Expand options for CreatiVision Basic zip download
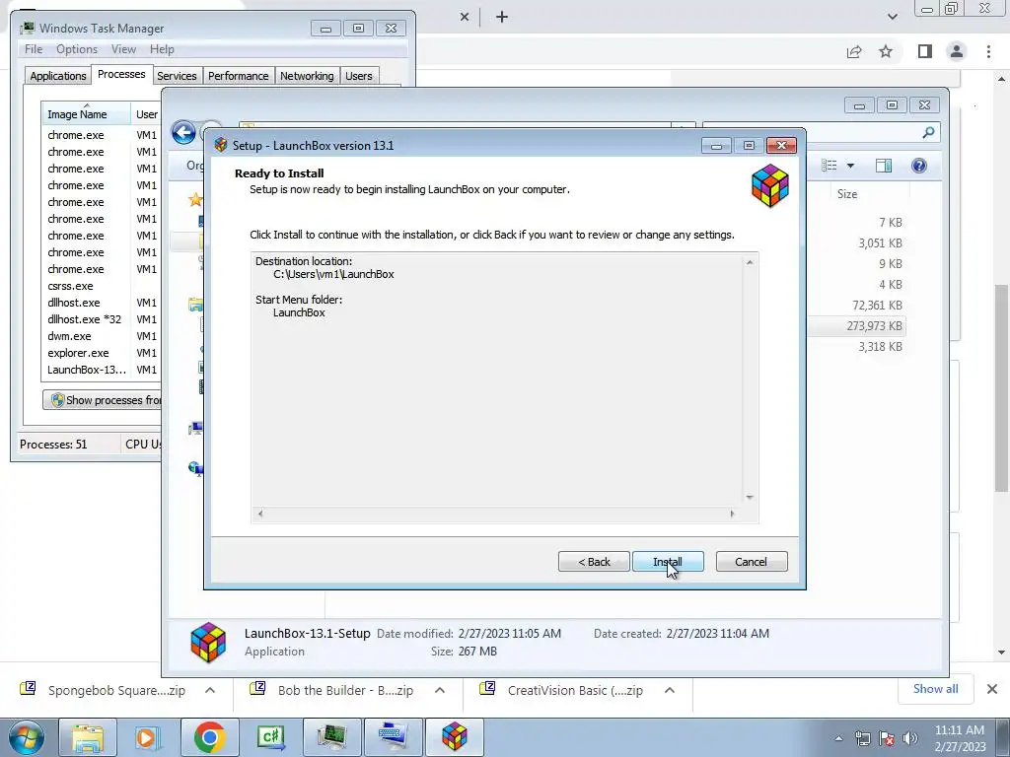Screen dimensions: 1010x757 [670, 690]
